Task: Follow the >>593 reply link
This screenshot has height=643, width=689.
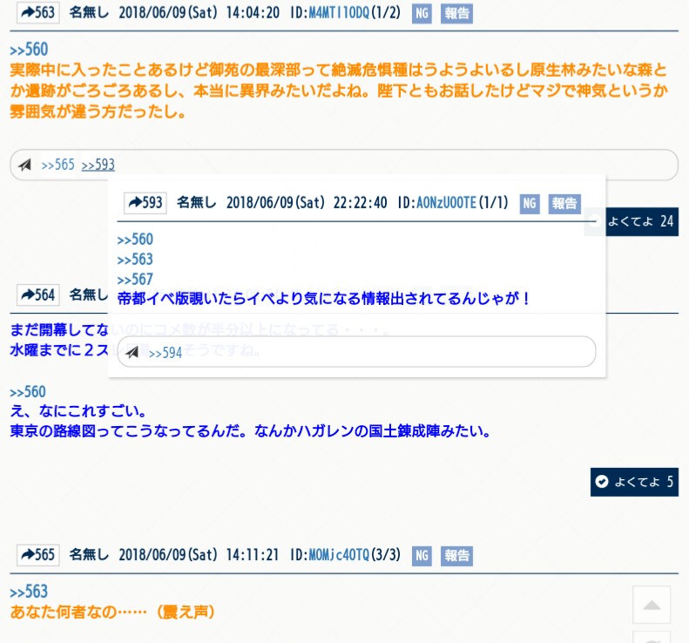Action: click(x=98, y=165)
